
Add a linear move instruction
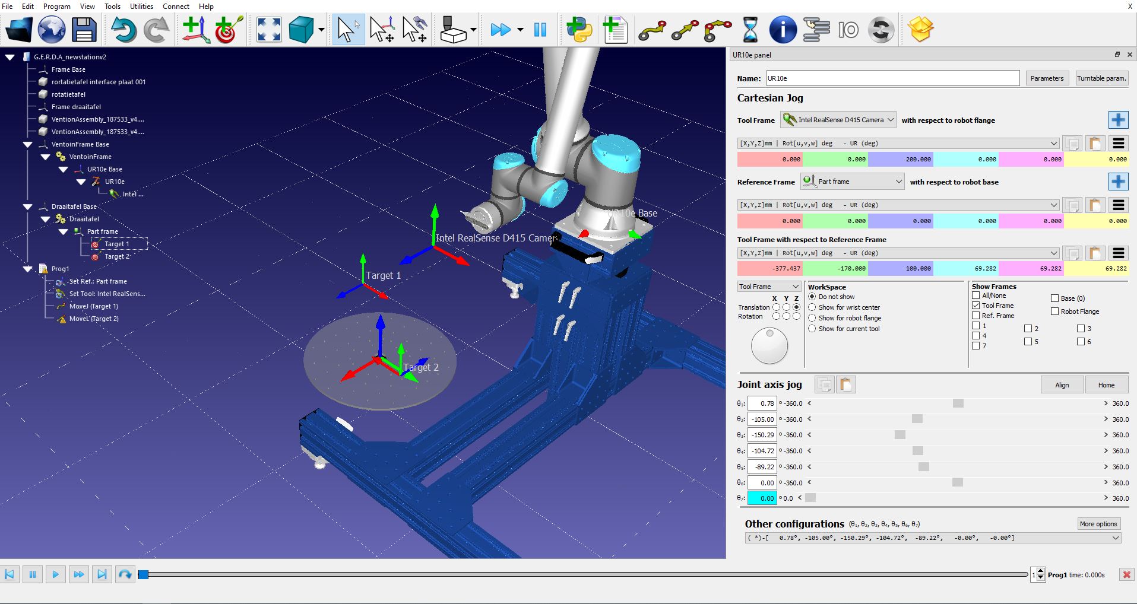pos(685,30)
